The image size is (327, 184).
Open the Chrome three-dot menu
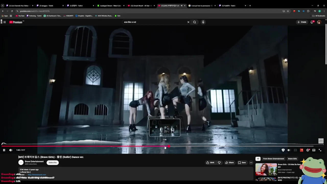tap(324, 11)
